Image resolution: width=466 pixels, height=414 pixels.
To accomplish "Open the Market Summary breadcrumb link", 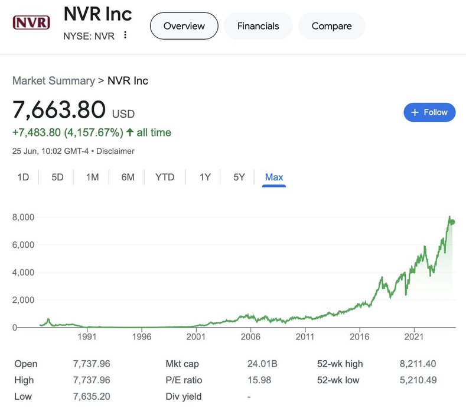I will pos(53,80).
